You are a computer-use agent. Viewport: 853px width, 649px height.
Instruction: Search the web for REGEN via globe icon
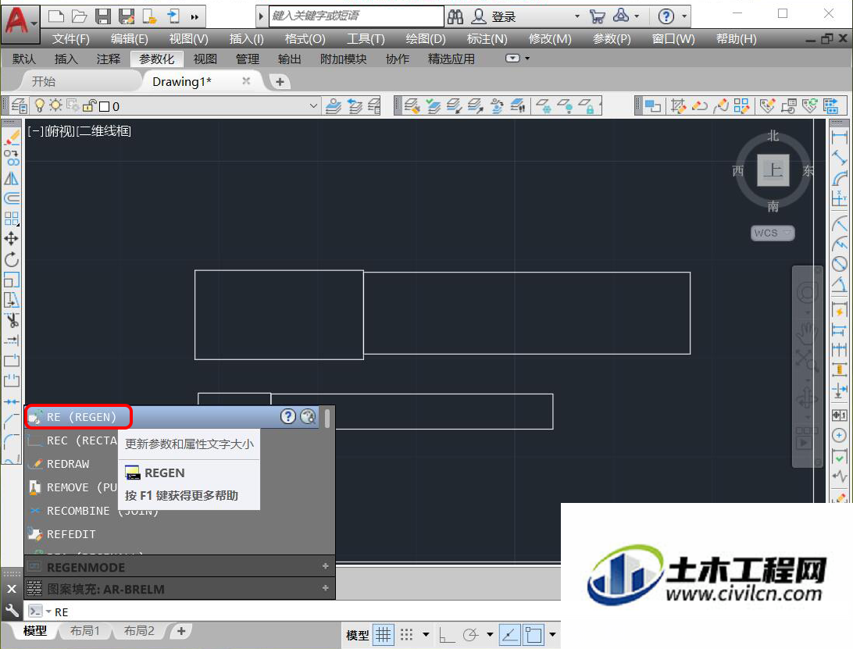308,417
